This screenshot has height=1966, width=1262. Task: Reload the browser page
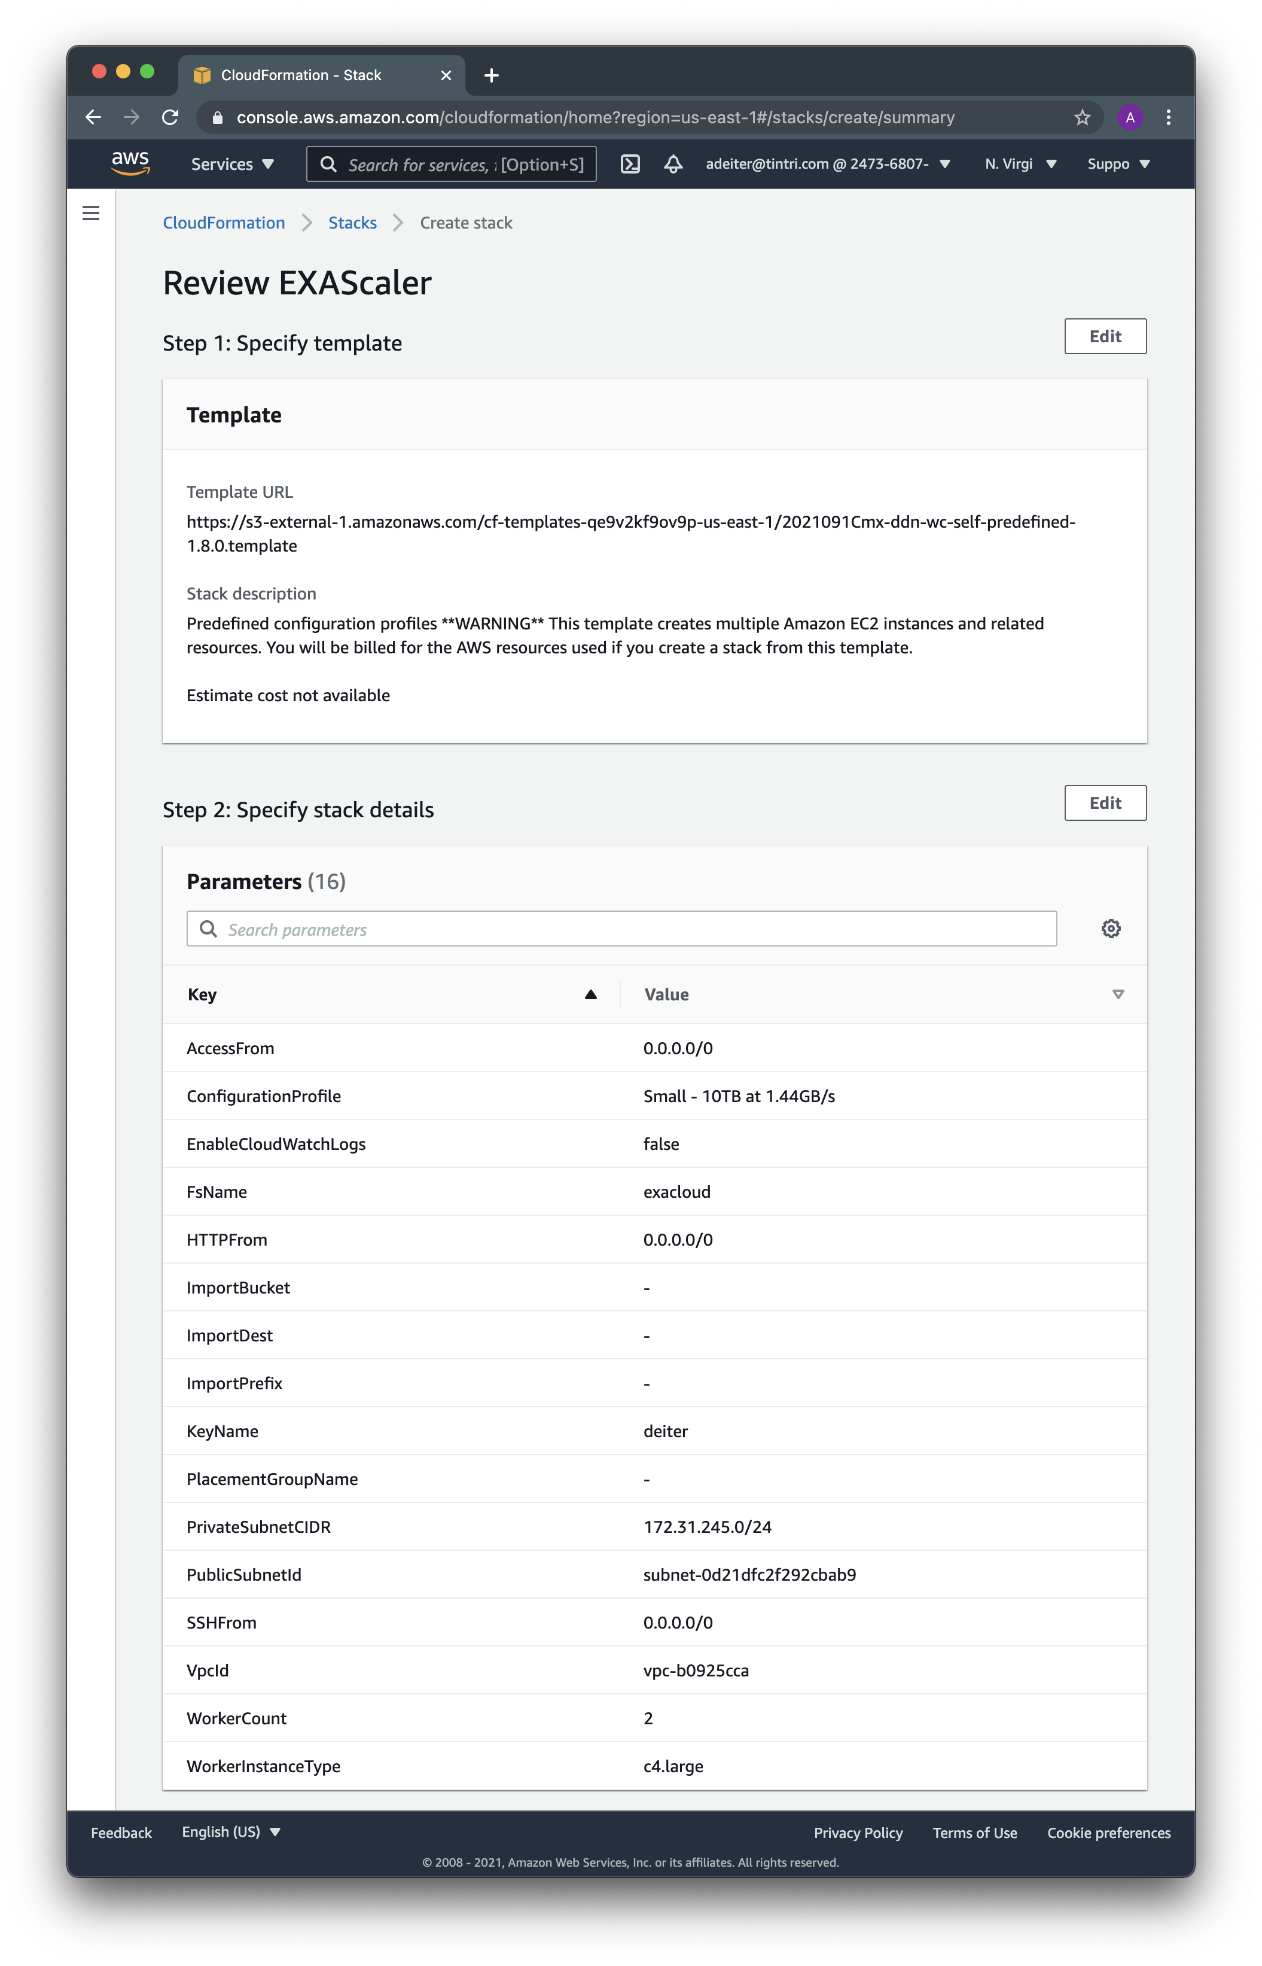pyautogui.click(x=170, y=117)
